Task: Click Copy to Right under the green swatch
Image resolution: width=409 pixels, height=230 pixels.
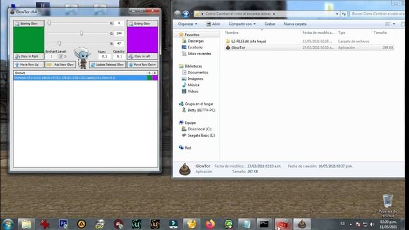Action: click(29, 56)
